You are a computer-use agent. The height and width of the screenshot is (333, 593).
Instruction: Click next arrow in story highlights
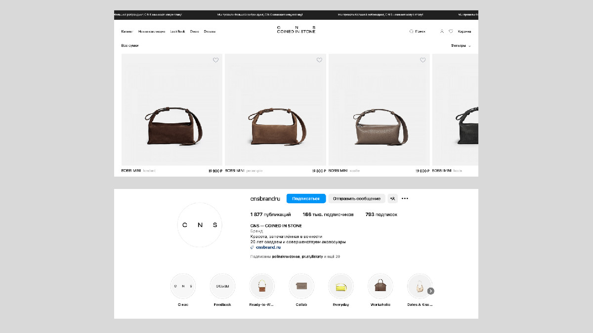pyautogui.click(x=430, y=291)
